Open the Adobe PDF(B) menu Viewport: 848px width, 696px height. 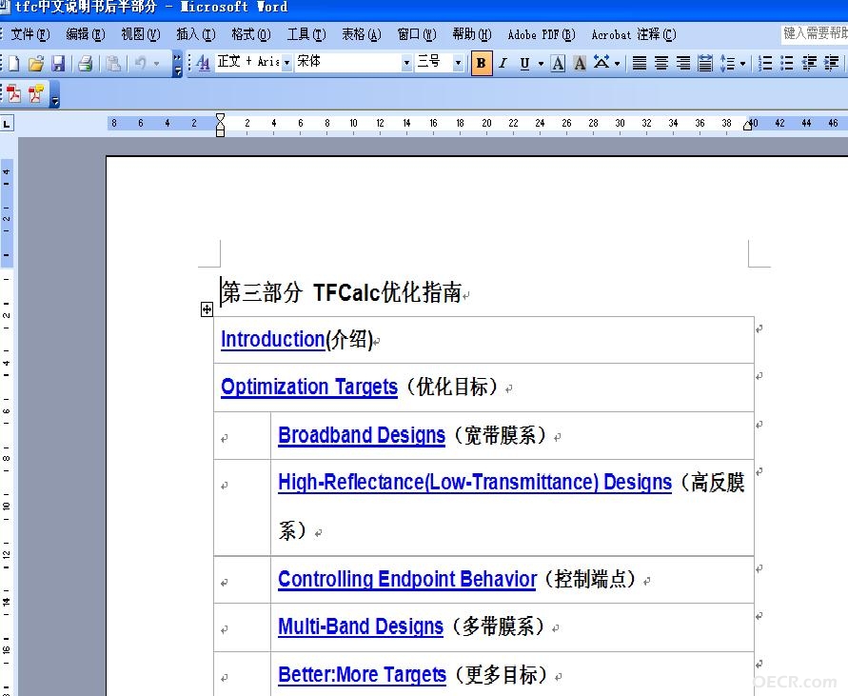point(542,34)
